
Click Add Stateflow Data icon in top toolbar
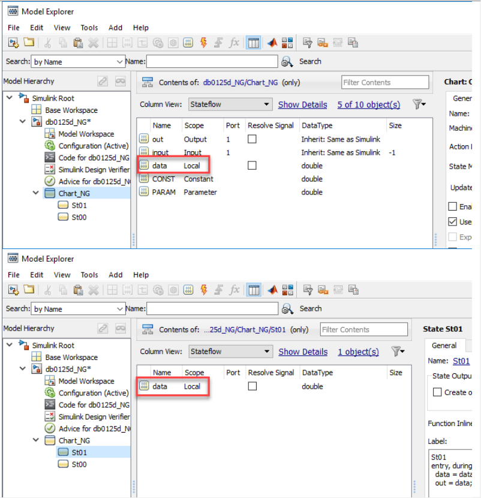click(188, 43)
